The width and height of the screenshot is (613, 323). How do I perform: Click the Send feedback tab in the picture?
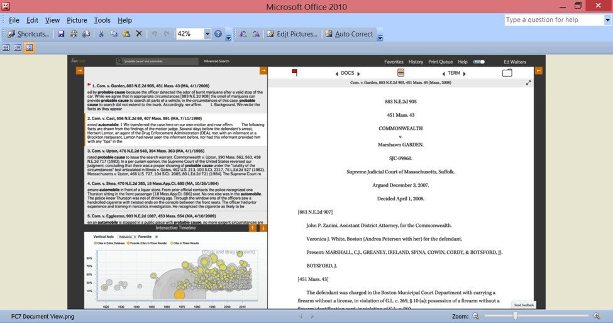pyautogui.click(x=524, y=305)
